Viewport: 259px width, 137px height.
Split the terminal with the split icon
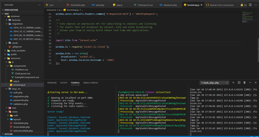point(239,83)
